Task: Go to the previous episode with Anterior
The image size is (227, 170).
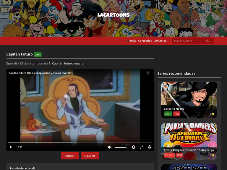Action: (70, 156)
